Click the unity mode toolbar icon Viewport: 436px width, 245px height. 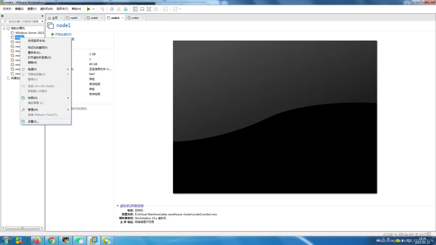point(156,9)
